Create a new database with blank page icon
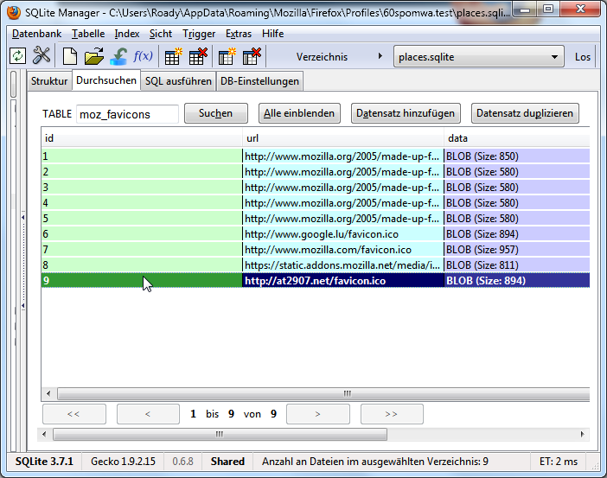The width and height of the screenshot is (607, 478). (70, 56)
